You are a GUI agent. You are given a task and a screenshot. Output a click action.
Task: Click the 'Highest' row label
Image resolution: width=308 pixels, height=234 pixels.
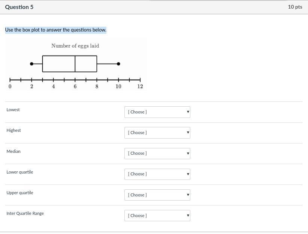pyautogui.click(x=13, y=130)
